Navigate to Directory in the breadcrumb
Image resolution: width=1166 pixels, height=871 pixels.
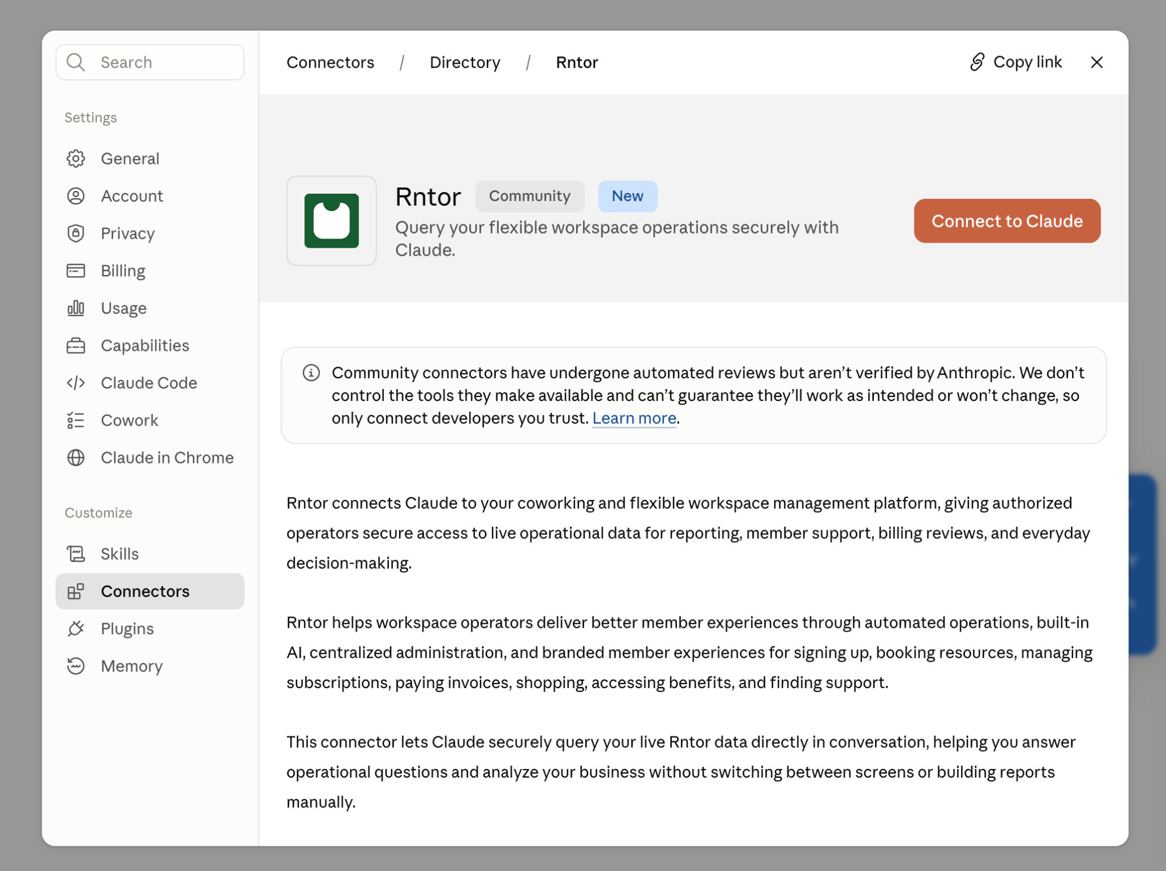(465, 62)
